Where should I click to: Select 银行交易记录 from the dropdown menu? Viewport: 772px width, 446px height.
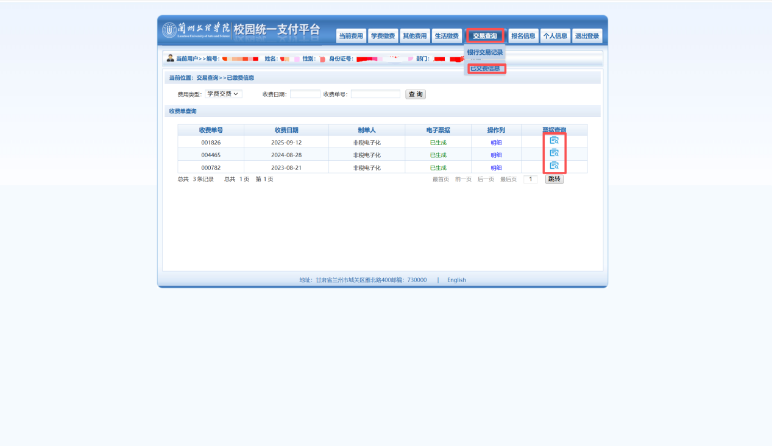click(x=485, y=52)
